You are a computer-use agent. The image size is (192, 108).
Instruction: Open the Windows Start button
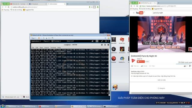click(x=3, y=106)
